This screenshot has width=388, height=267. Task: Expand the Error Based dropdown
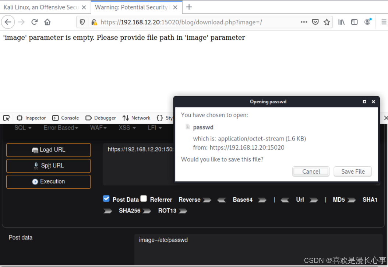click(61, 128)
